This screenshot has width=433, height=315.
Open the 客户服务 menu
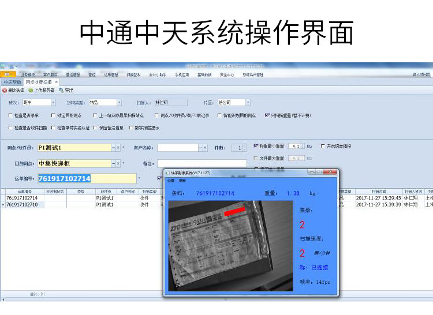click(50, 75)
